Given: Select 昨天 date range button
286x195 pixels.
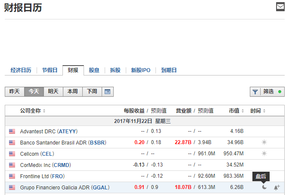Looking at the screenshot, I should point(15,91).
